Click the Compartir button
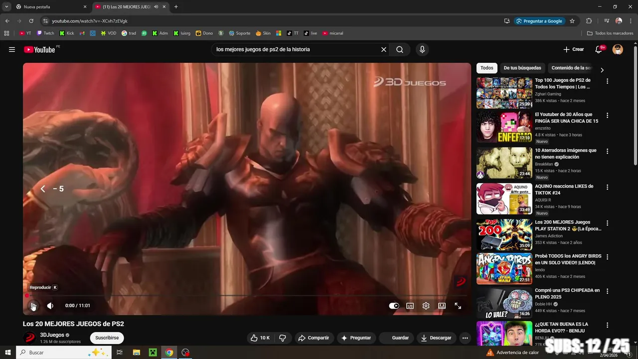 coord(314,338)
